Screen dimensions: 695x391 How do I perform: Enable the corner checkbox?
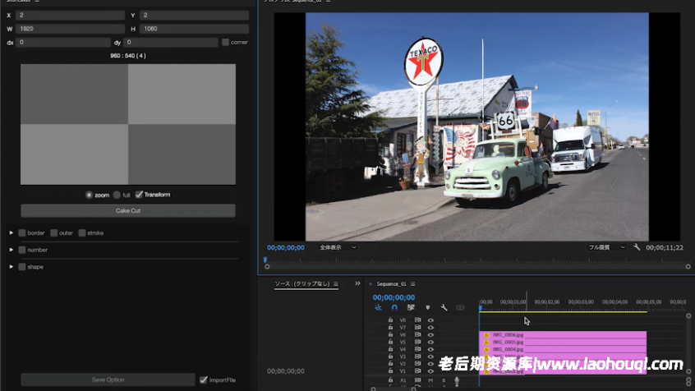(x=226, y=42)
